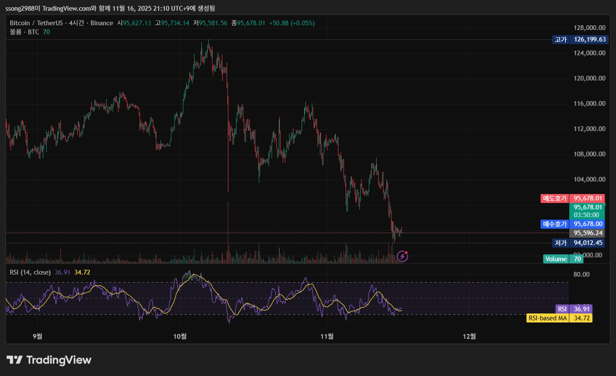Click 120,000.00 on the price scale
Image resolution: width=616 pixels, height=376 pixels.
click(589, 78)
